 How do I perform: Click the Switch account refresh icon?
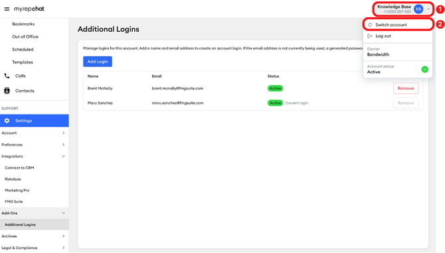coord(370,25)
